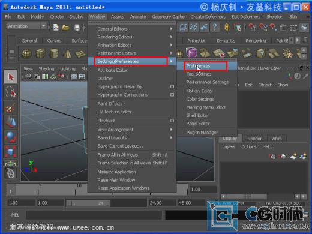Switch to Render layer tab
This screenshot has height=234, width=312.
pos(254,139)
